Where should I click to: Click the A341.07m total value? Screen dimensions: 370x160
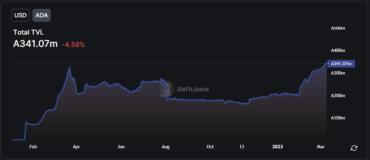pos(35,44)
